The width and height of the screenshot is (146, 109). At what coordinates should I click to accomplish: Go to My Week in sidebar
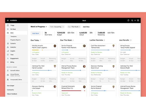pyautogui.click(x=13, y=29)
